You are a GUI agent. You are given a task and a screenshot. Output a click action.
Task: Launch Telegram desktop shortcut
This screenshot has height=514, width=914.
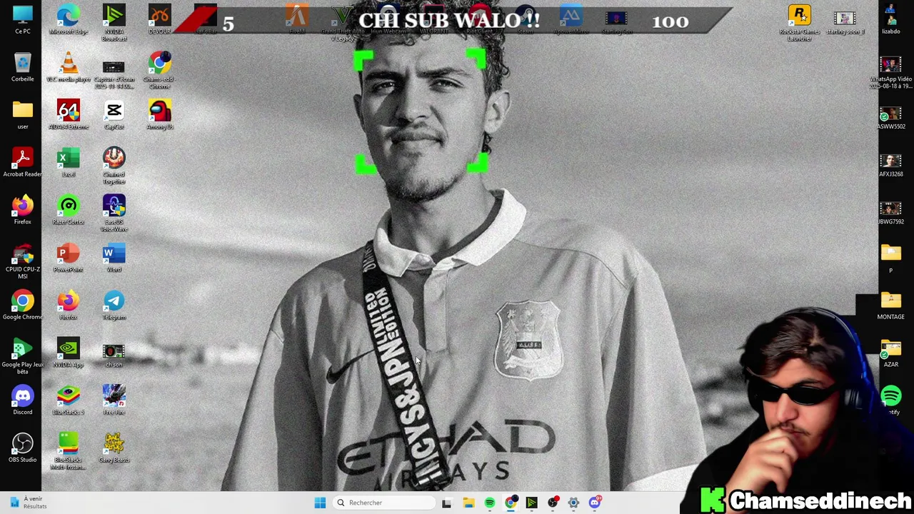click(x=114, y=306)
